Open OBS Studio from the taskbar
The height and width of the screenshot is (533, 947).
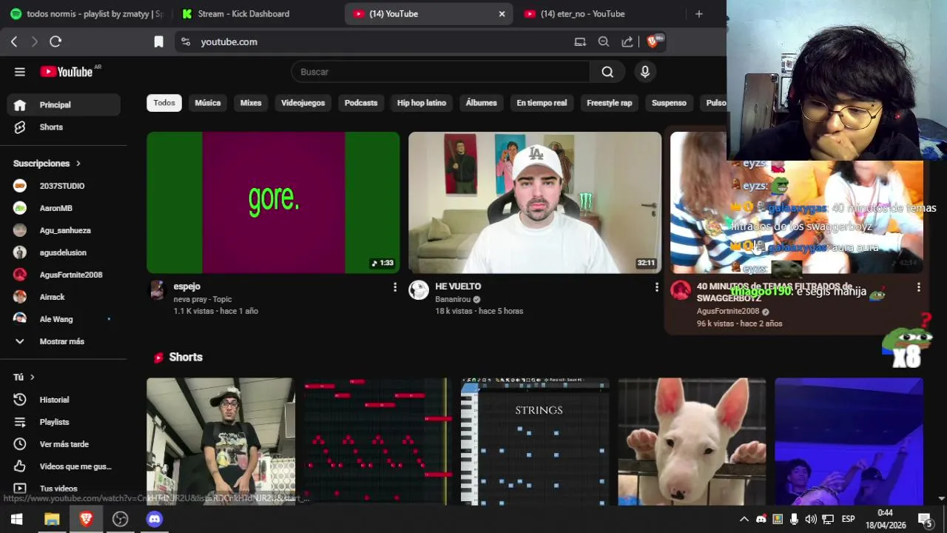(x=120, y=519)
